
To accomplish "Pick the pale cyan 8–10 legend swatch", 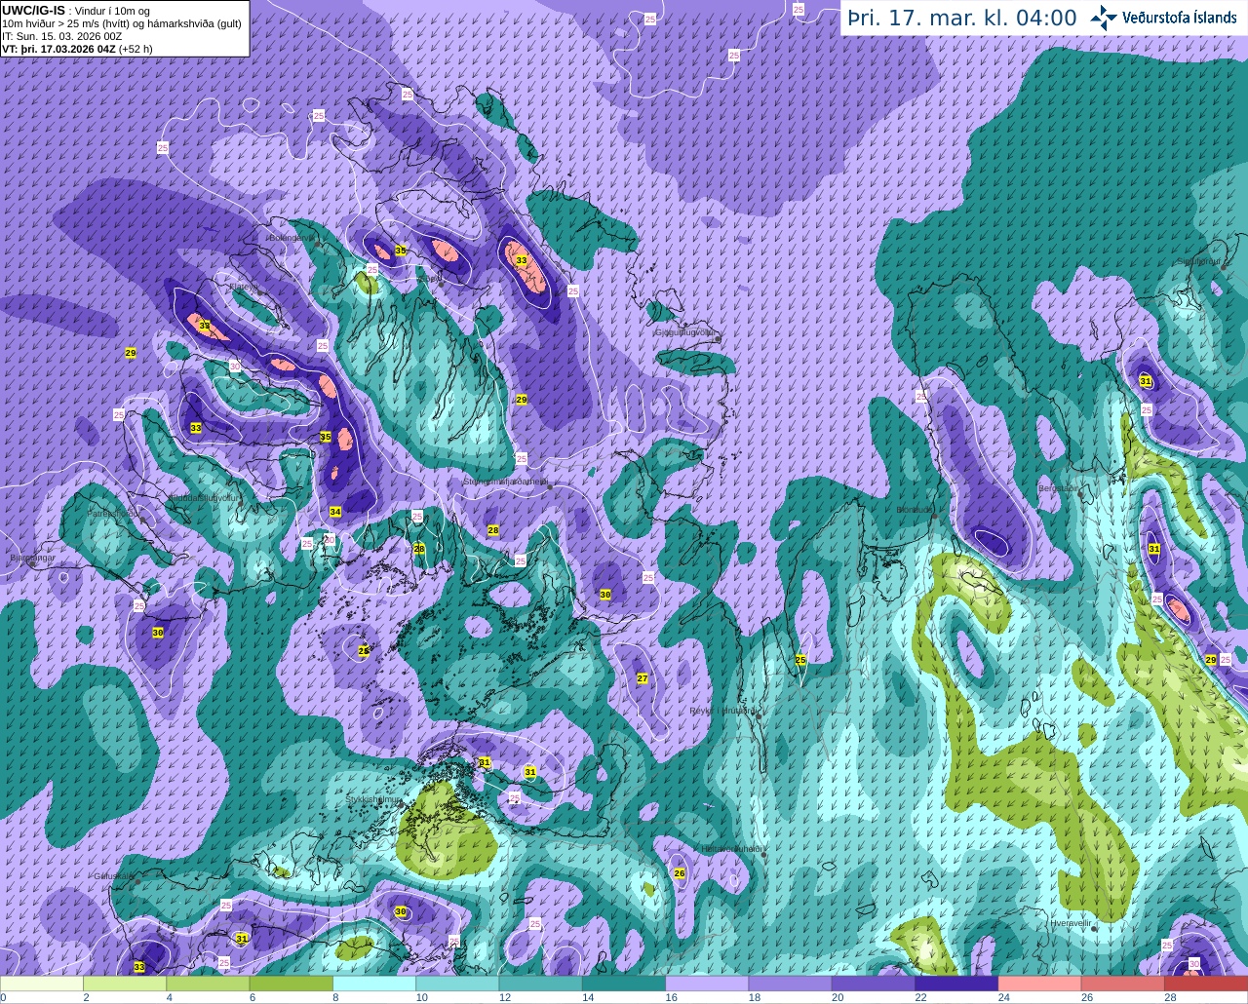I will [374, 984].
